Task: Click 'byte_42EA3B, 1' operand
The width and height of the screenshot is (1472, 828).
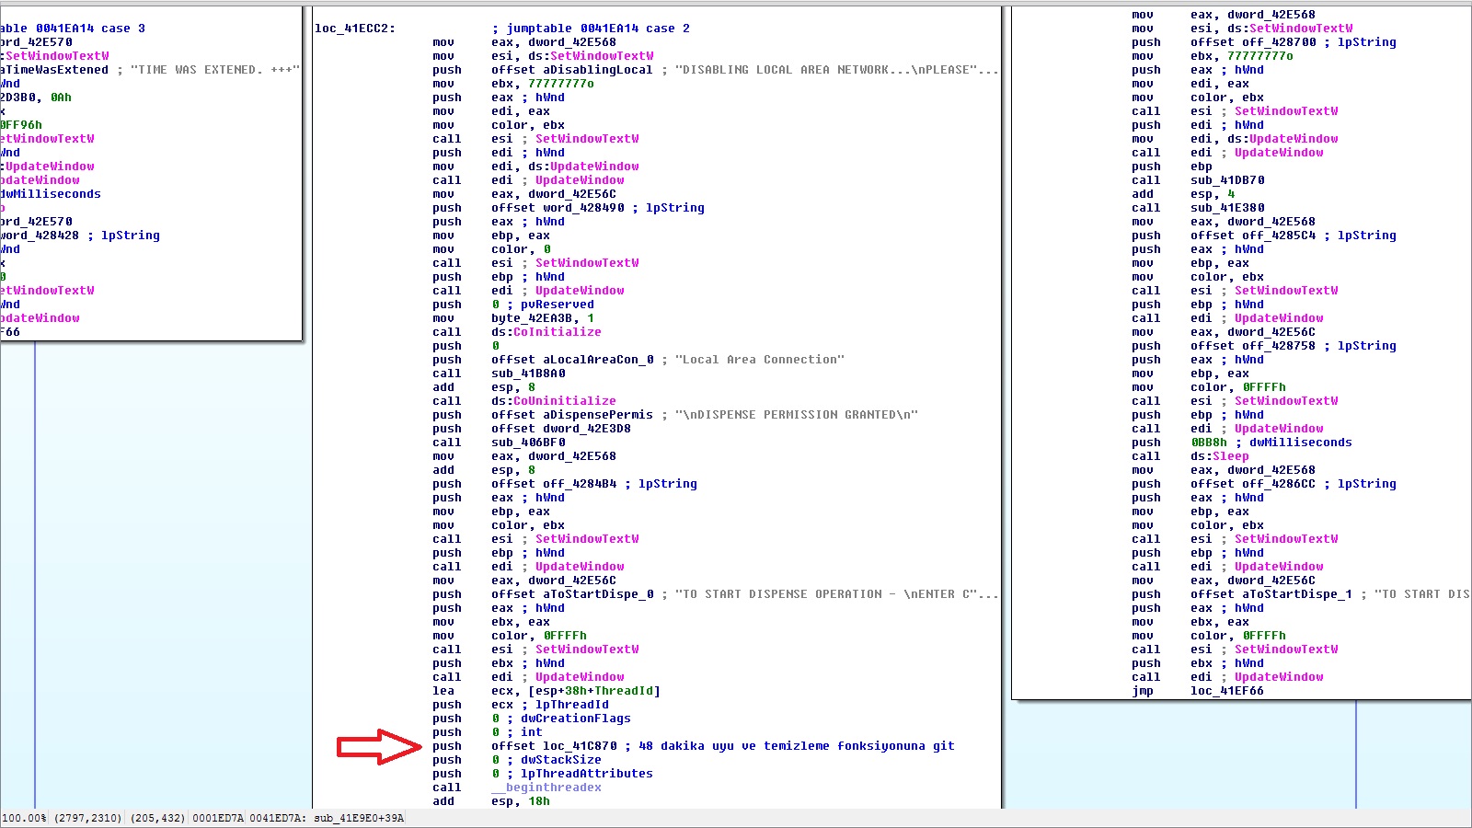Action: pos(543,318)
